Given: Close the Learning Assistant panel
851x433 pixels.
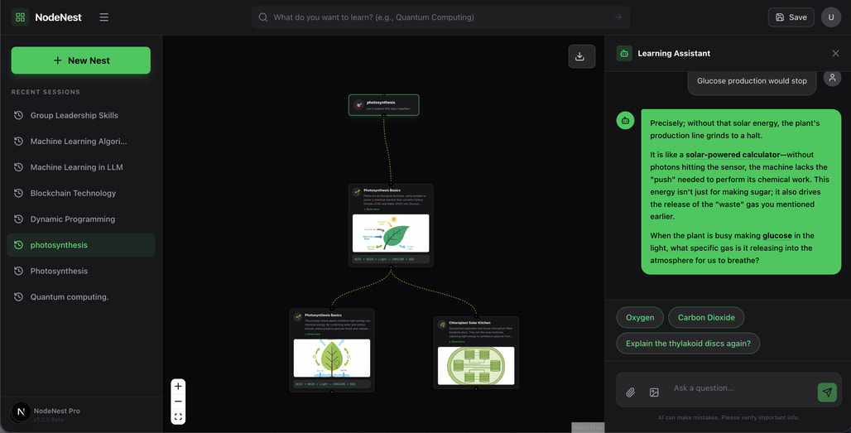Looking at the screenshot, I should 835,53.
